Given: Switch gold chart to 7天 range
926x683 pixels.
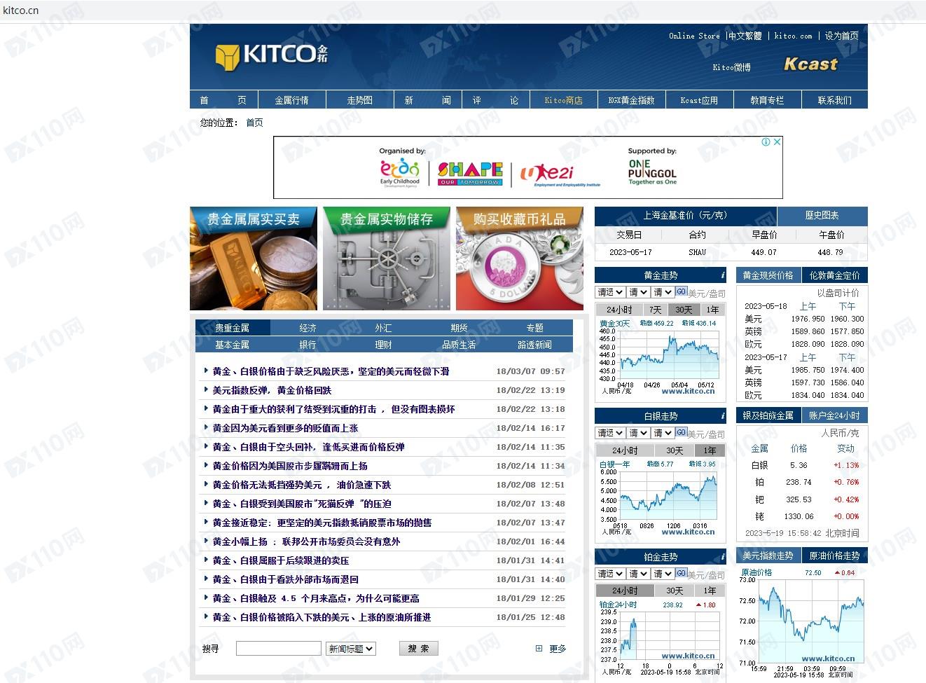Looking at the screenshot, I should (655, 310).
